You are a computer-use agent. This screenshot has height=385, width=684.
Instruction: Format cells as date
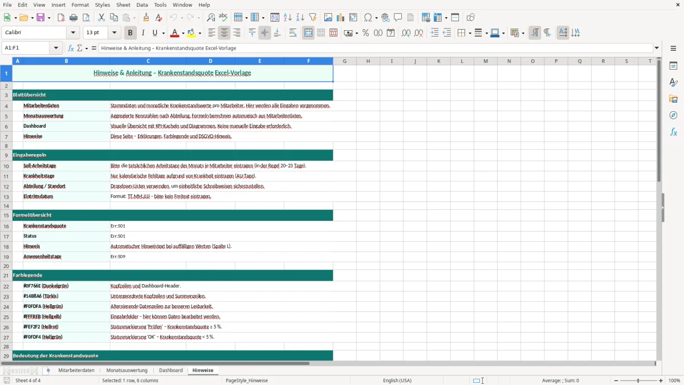[x=390, y=33]
